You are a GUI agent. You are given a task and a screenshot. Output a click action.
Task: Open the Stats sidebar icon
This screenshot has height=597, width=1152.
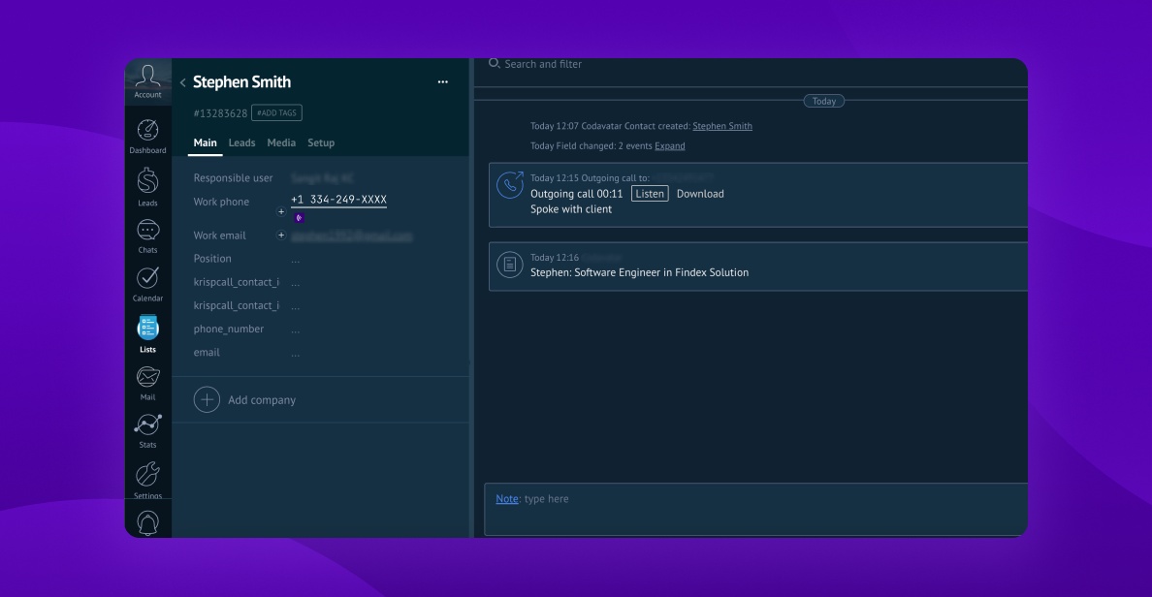(147, 426)
